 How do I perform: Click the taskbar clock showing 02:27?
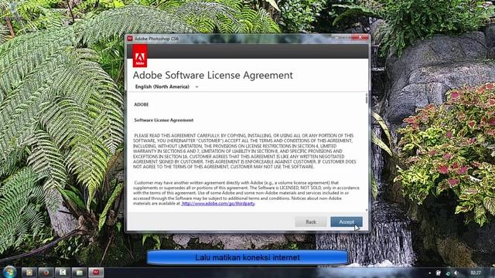pyautogui.click(x=476, y=273)
